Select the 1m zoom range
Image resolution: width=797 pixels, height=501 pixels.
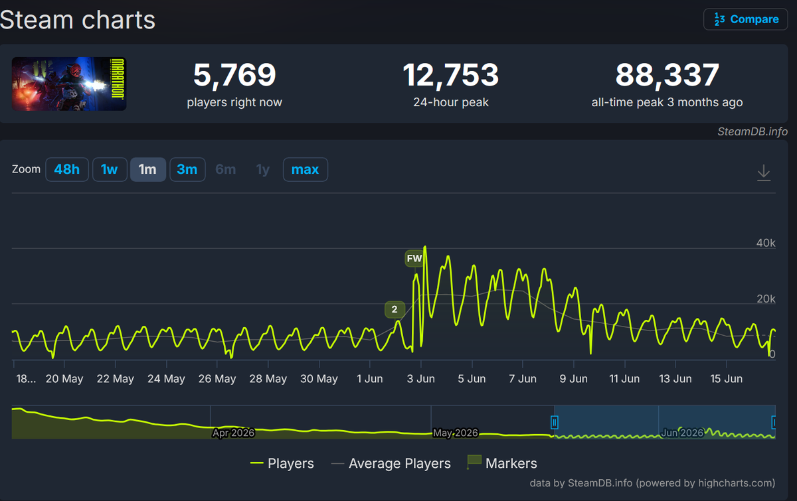click(x=147, y=169)
